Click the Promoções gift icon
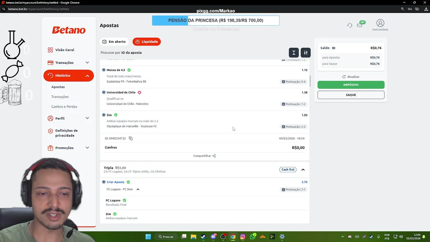430x242 pixels. [50, 148]
